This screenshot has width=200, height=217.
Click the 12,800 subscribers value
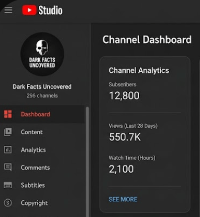(124, 96)
